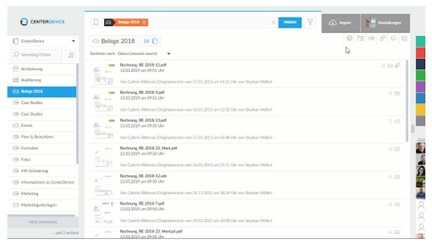Open Rechnung_RE-2018-23_Mentzel.pdf document
The width and height of the screenshot is (432, 247).
pos(151,231)
